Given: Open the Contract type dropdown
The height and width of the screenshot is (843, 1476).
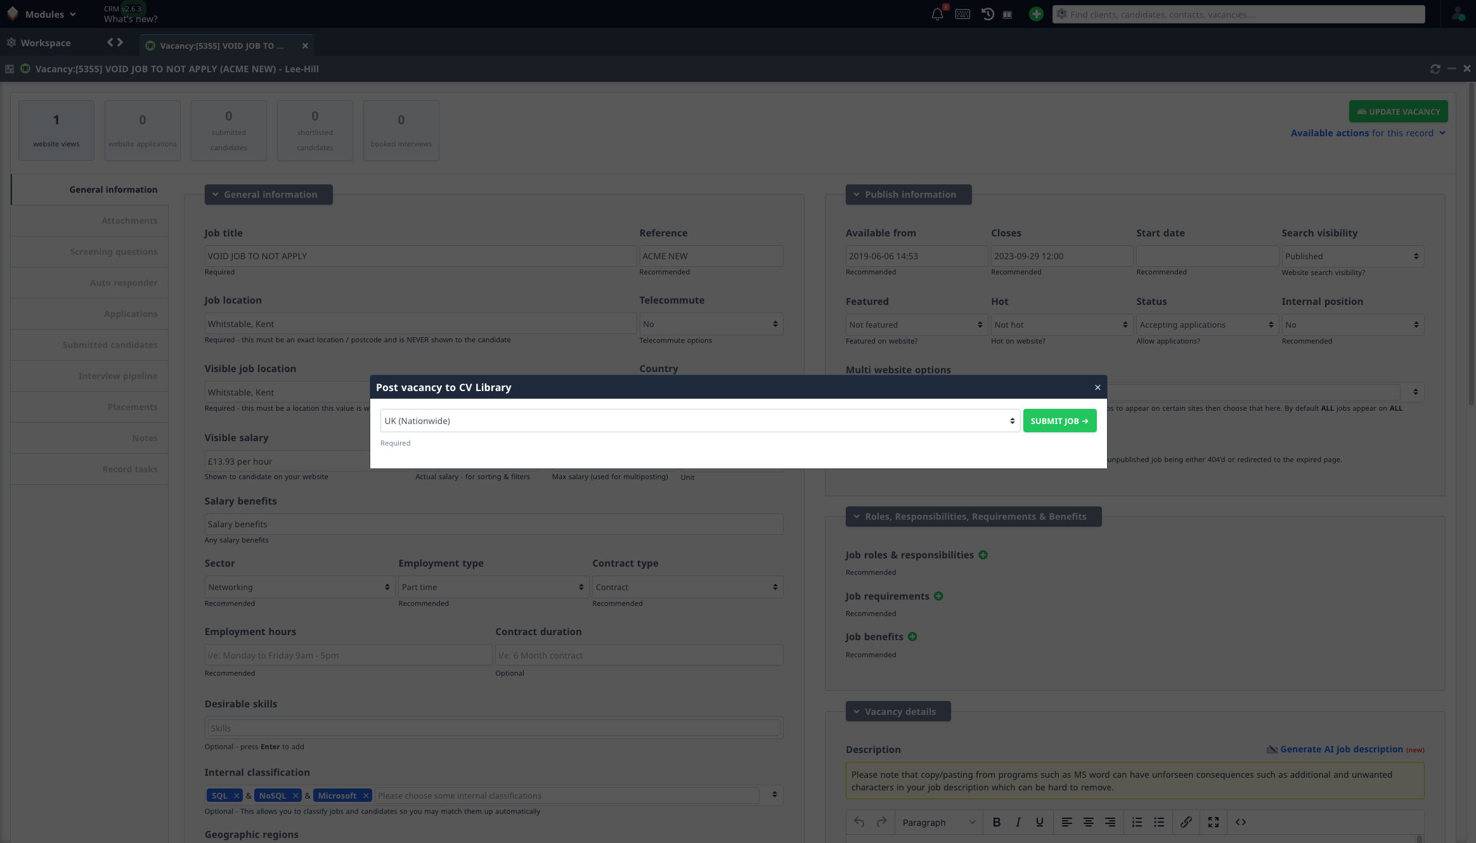Looking at the screenshot, I should [x=687, y=587].
